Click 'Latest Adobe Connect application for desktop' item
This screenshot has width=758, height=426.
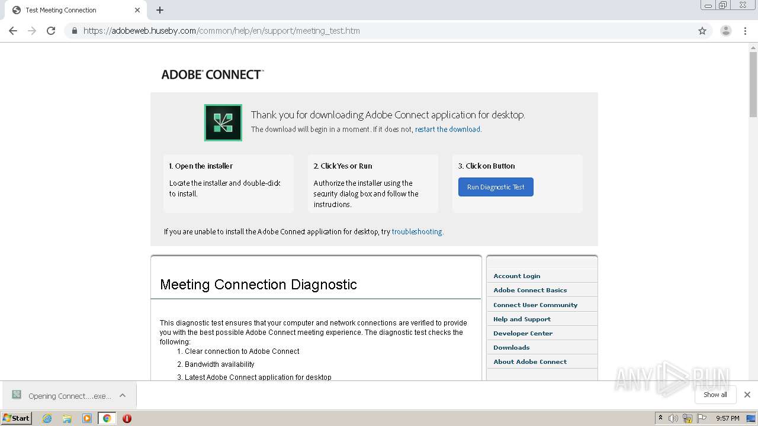click(258, 377)
